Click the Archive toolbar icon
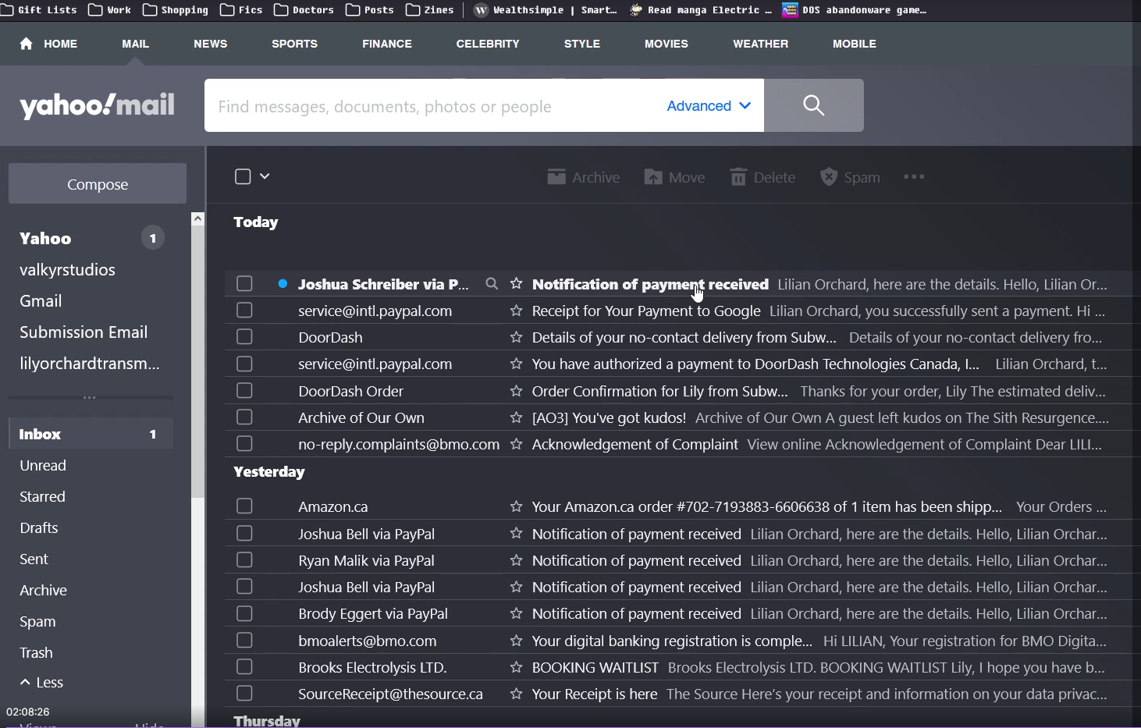This screenshot has height=728, width=1141. (556, 177)
